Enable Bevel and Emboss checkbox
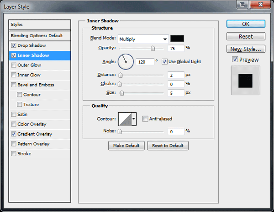274x212 pixels. 14,85
